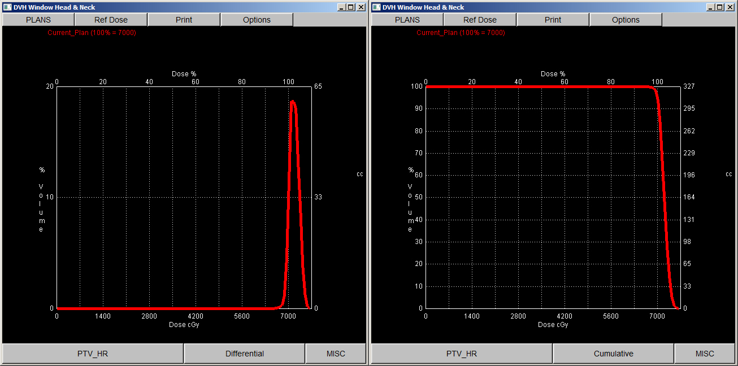The width and height of the screenshot is (738, 366).
Task: Open the Options menu in the right window
Action: (x=626, y=19)
